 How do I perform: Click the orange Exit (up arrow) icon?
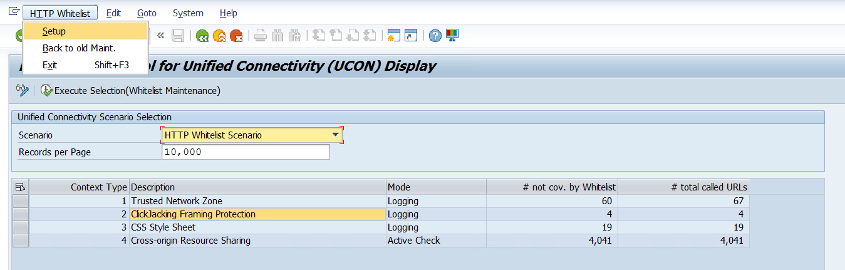[x=219, y=36]
